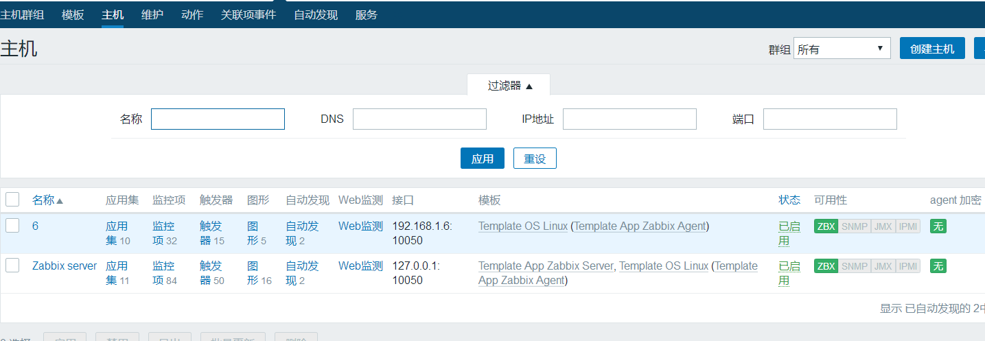Image resolution: width=985 pixels, height=341 pixels.
Task: Click the green 无 encryption badge for host 6
Action: coord(938,226)
